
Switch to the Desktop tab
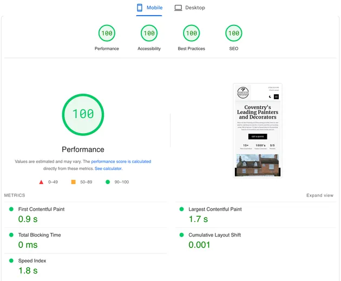point(189,8)
